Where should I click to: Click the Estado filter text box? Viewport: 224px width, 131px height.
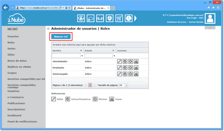pyautogui.click(x=98, y=56)
